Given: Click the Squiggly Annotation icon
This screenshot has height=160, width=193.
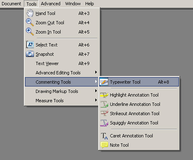Looking at the screenshot, I should pyautogui.click(x=104, y=123).
